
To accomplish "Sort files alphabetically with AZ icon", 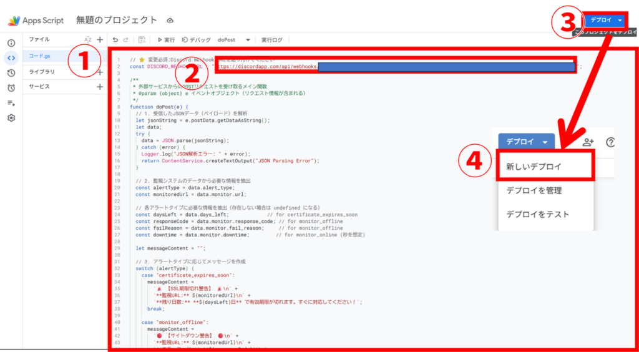I will [88, 39].
